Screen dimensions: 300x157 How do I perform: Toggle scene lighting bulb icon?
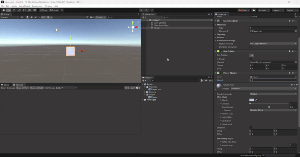point(27,17)
